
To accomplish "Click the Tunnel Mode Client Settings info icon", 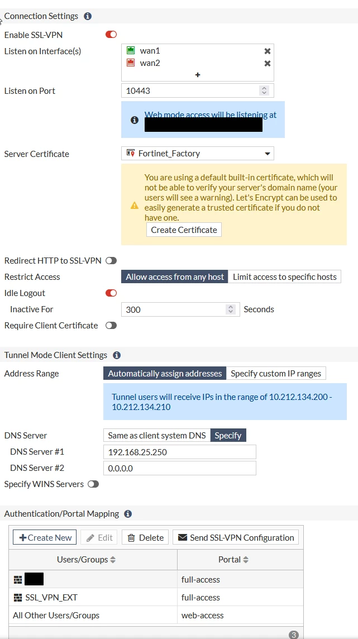I will [x=117, y=355].
